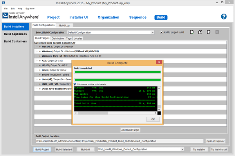The height and width of the screenshot is (156, 235).
Task: Go to the Organization tab
Action: 108,17
